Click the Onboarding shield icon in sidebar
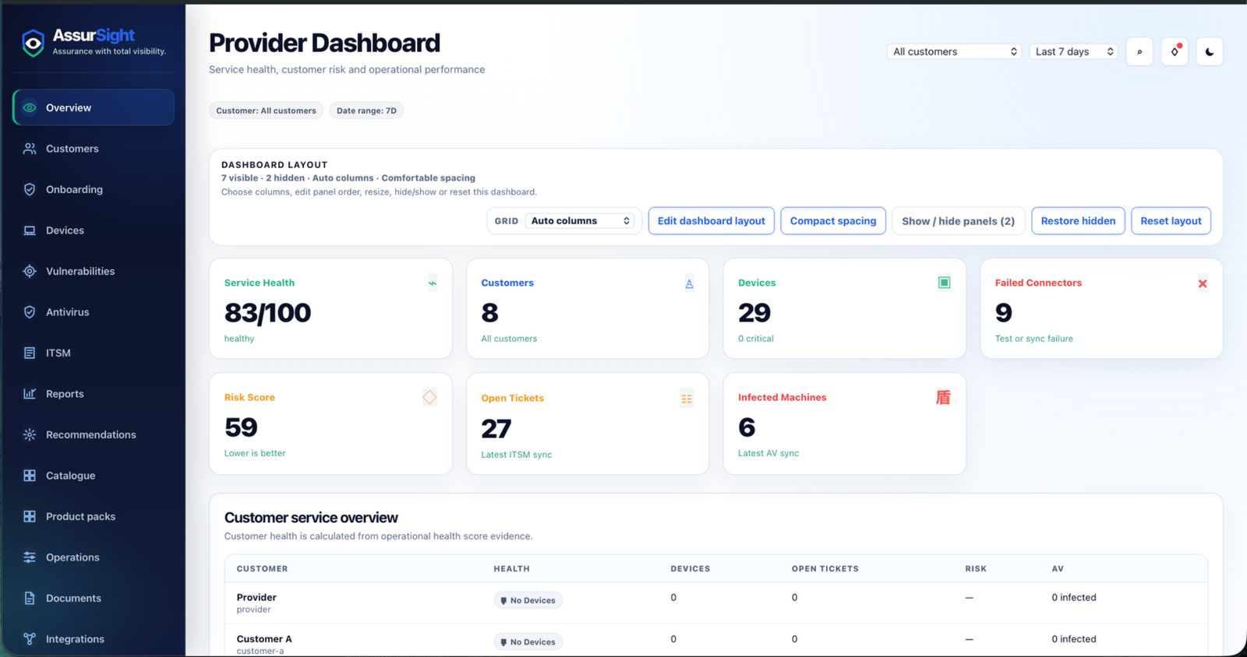The width and height of the screenshot is (1247, 657). [x=30, y=189]
